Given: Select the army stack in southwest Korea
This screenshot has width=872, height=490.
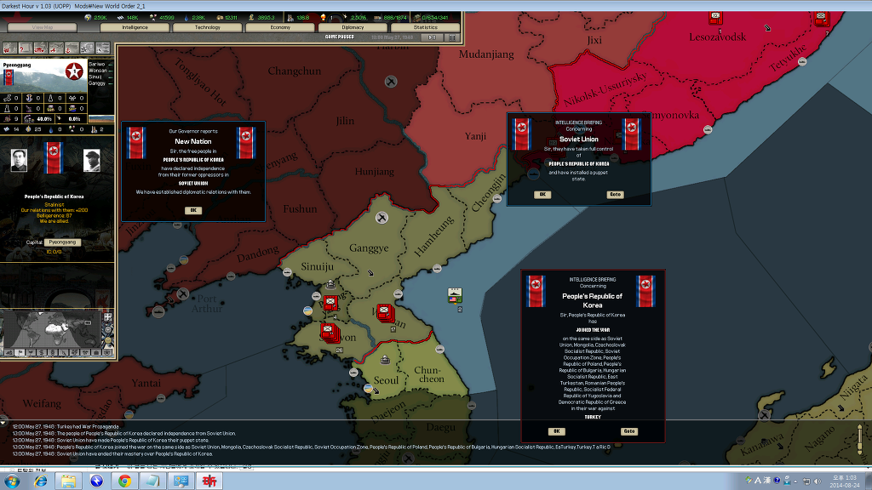Looking at the screenshot, I should [330, 333].
